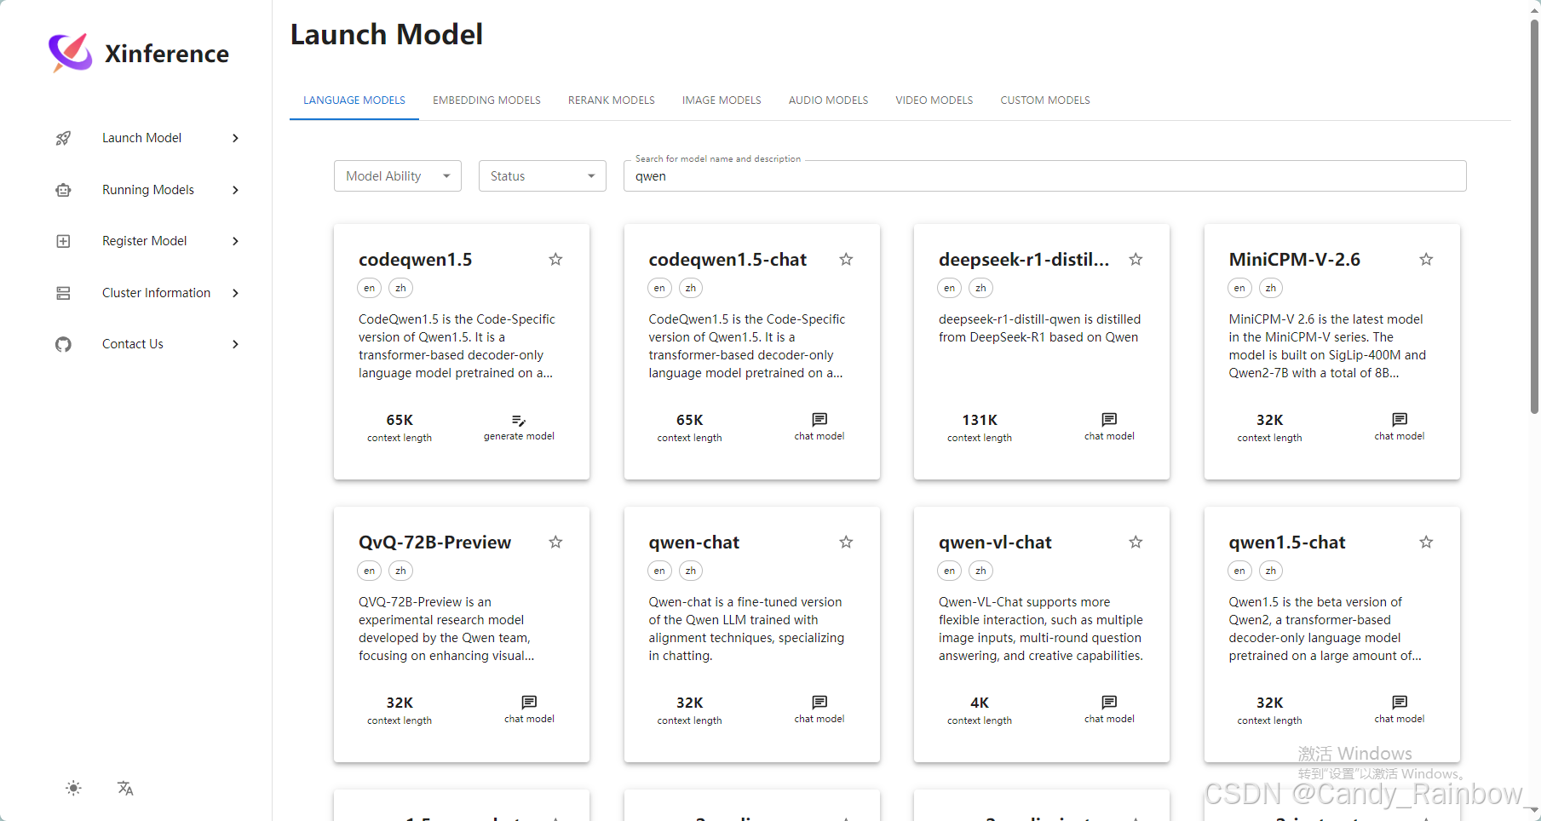Click the GitHub icon beside Contact Us
Screen dimensions: 1541x821
63,344
